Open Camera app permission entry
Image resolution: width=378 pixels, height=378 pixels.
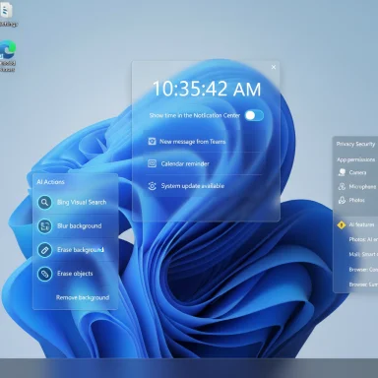coord(357,172)
